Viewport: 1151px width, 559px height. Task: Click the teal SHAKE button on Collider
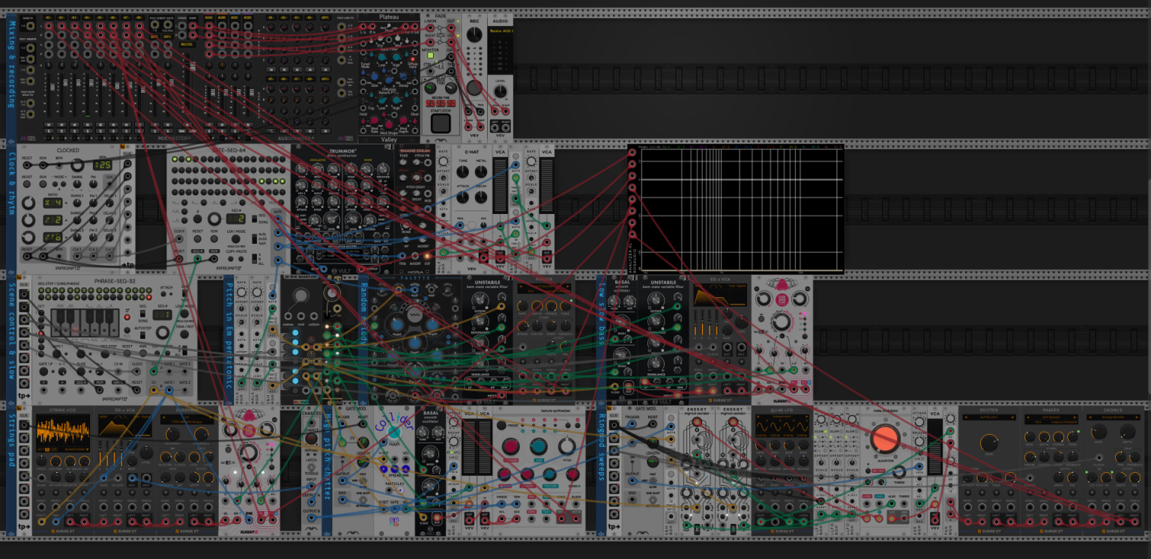click(394, 432)
